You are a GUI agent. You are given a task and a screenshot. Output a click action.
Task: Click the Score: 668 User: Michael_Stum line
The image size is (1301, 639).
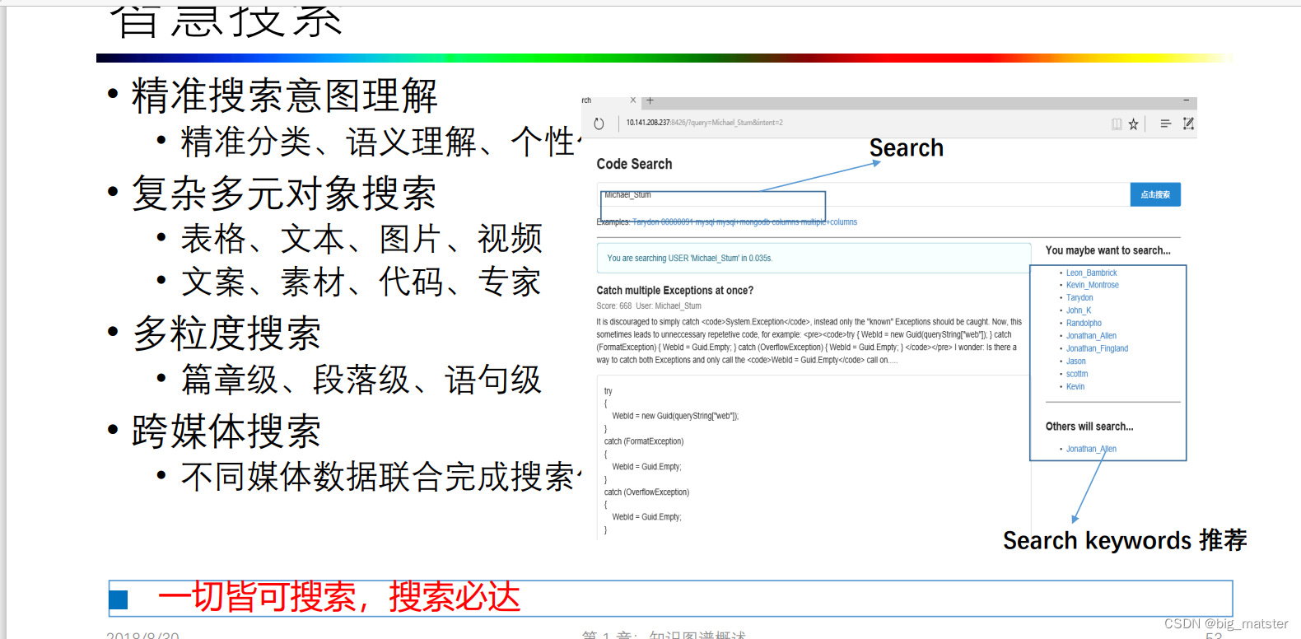point(649,306)
